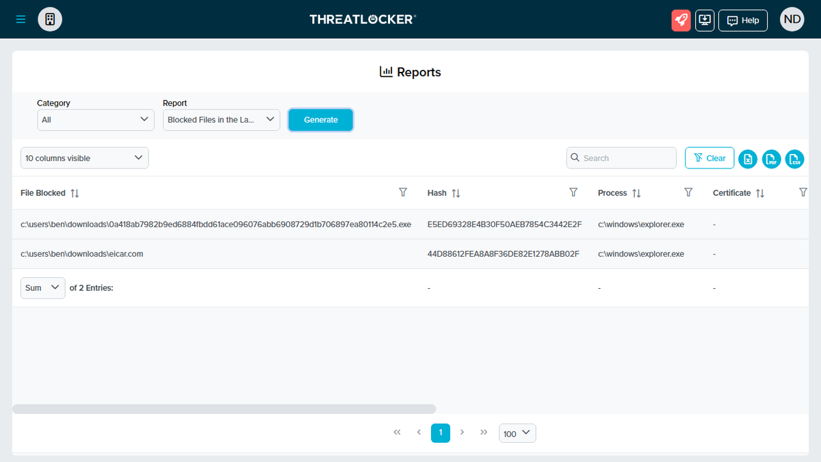Viewport: 821px width, 462px height.
Task: Open the Report selection dropdown
Action: (221, 119)
